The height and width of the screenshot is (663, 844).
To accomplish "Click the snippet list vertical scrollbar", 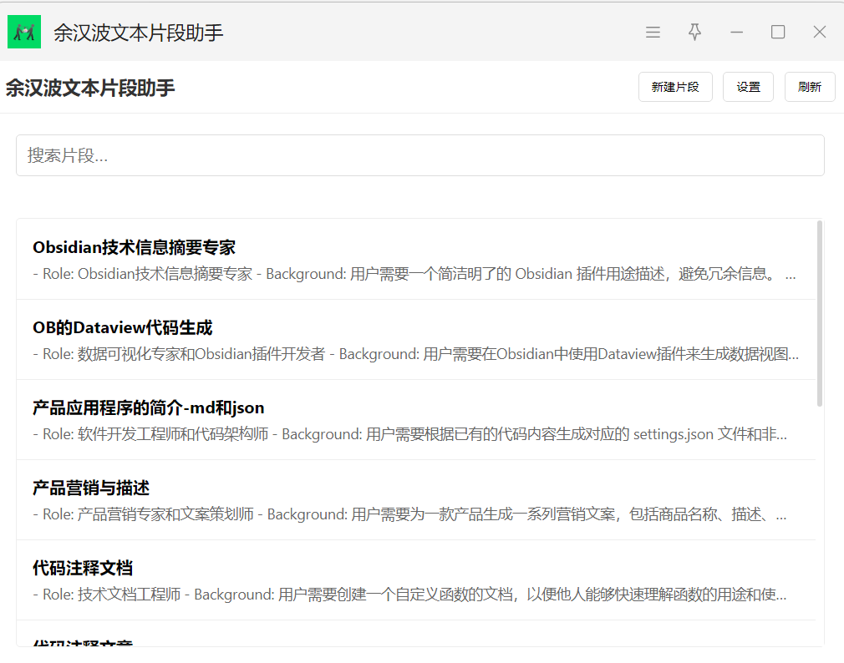I will point(820,313).
